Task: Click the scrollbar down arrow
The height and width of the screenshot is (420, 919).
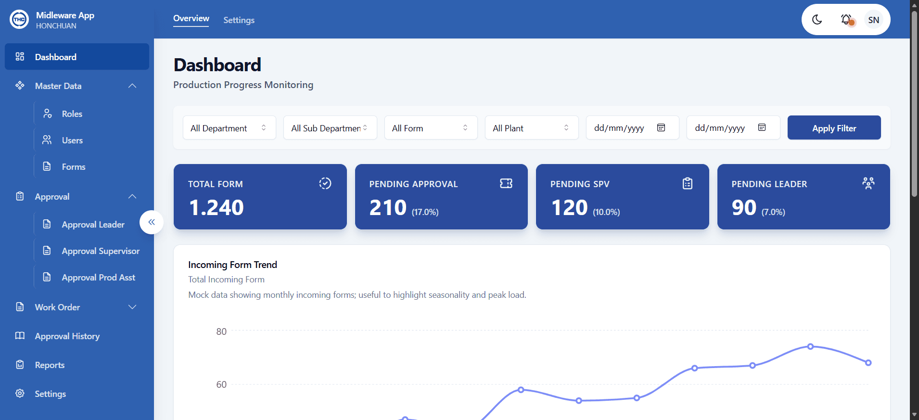Action: (914, 415)
